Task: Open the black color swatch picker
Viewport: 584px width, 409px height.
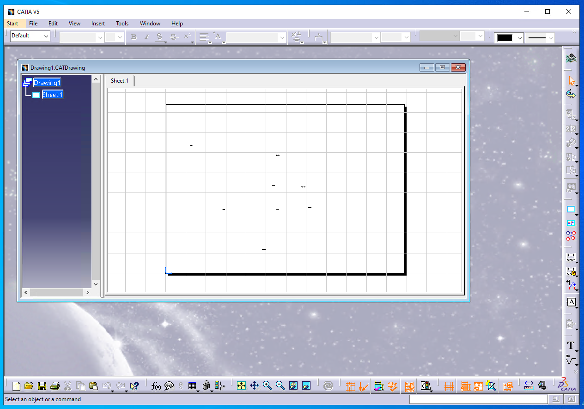Action: click(x=509, y=38)
